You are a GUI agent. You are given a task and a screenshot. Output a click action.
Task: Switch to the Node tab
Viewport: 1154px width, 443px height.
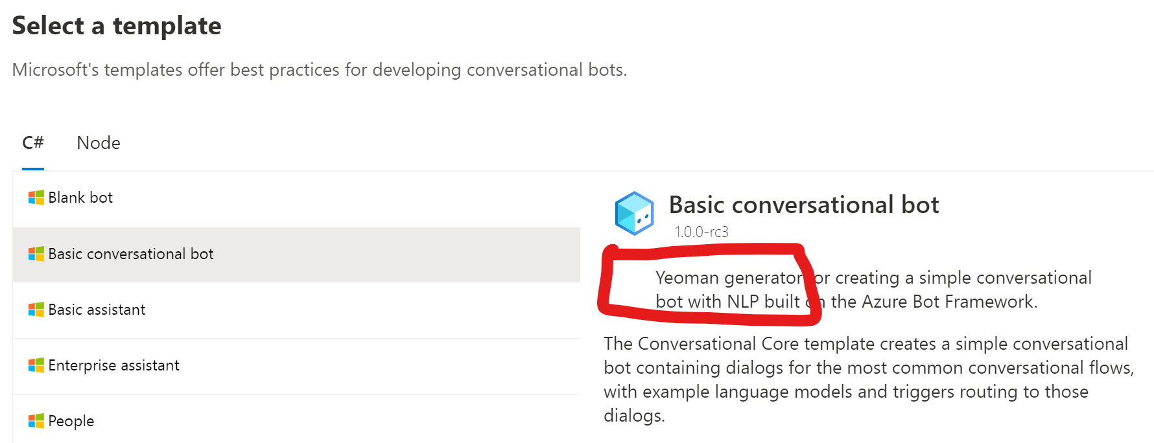(x=98, y=142)
